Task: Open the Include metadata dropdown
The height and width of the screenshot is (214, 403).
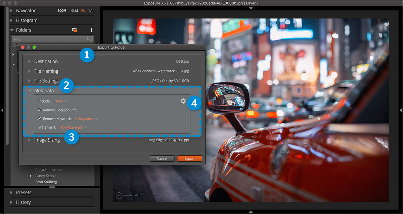Action: click(x=61, y=101)
